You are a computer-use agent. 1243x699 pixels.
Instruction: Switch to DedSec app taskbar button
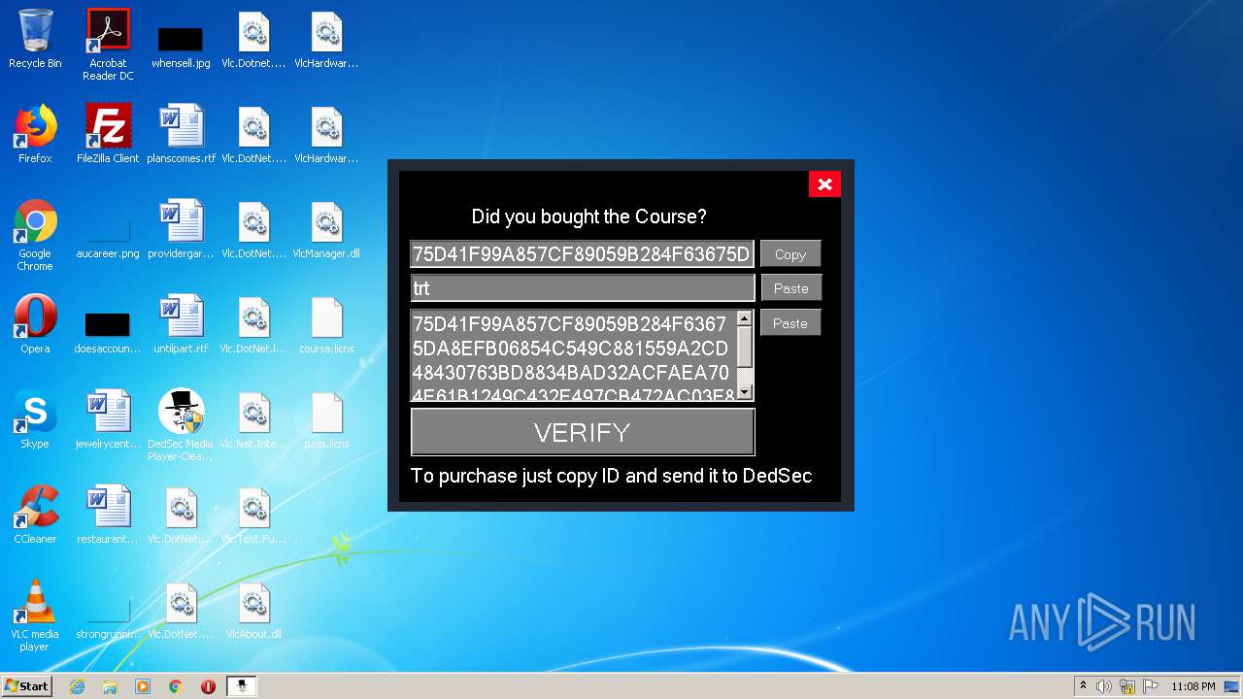coord(242,686)
